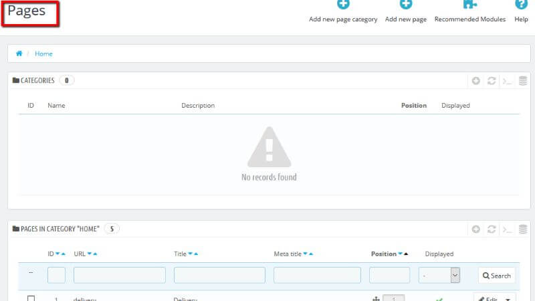Sort pages by Title ascending
This screenshot has height=301, width=535.
(x=196, y=254)
